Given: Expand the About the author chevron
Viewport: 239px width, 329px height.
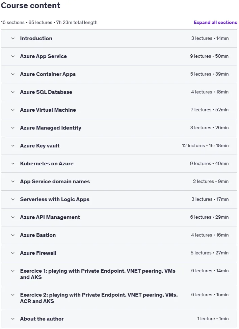Looking at the screenshot, I should click(x=13, y=319).
